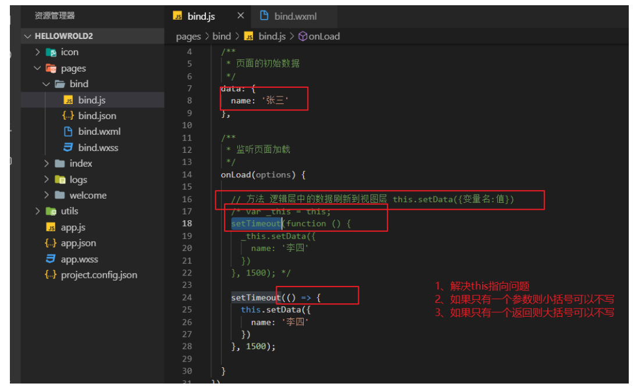
Task: Click the JS file icon beside bind.js
Action: pos(68,99)
